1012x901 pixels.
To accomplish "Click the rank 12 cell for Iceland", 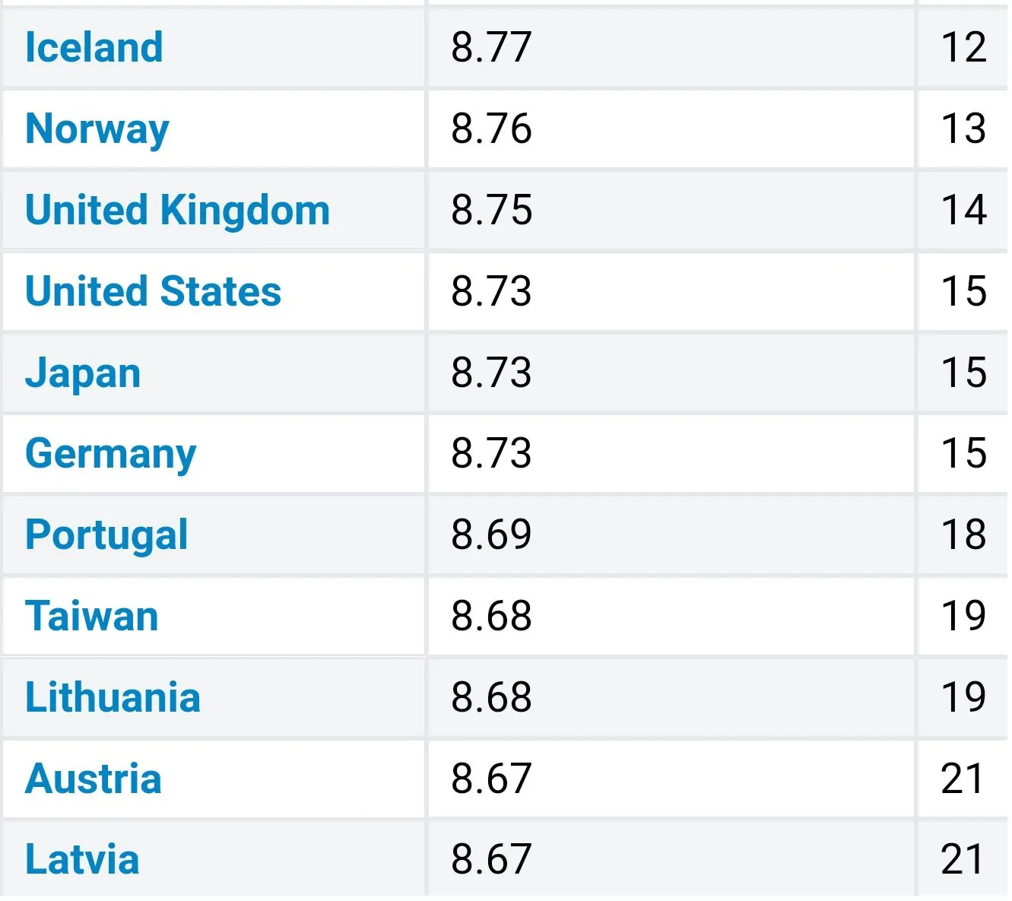I will pos(963,47).
